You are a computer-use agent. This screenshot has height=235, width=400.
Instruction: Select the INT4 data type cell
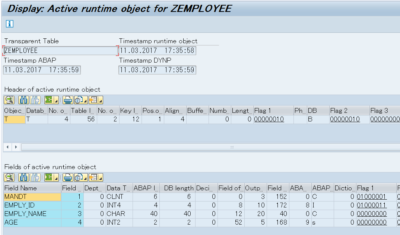click(120, 205)
